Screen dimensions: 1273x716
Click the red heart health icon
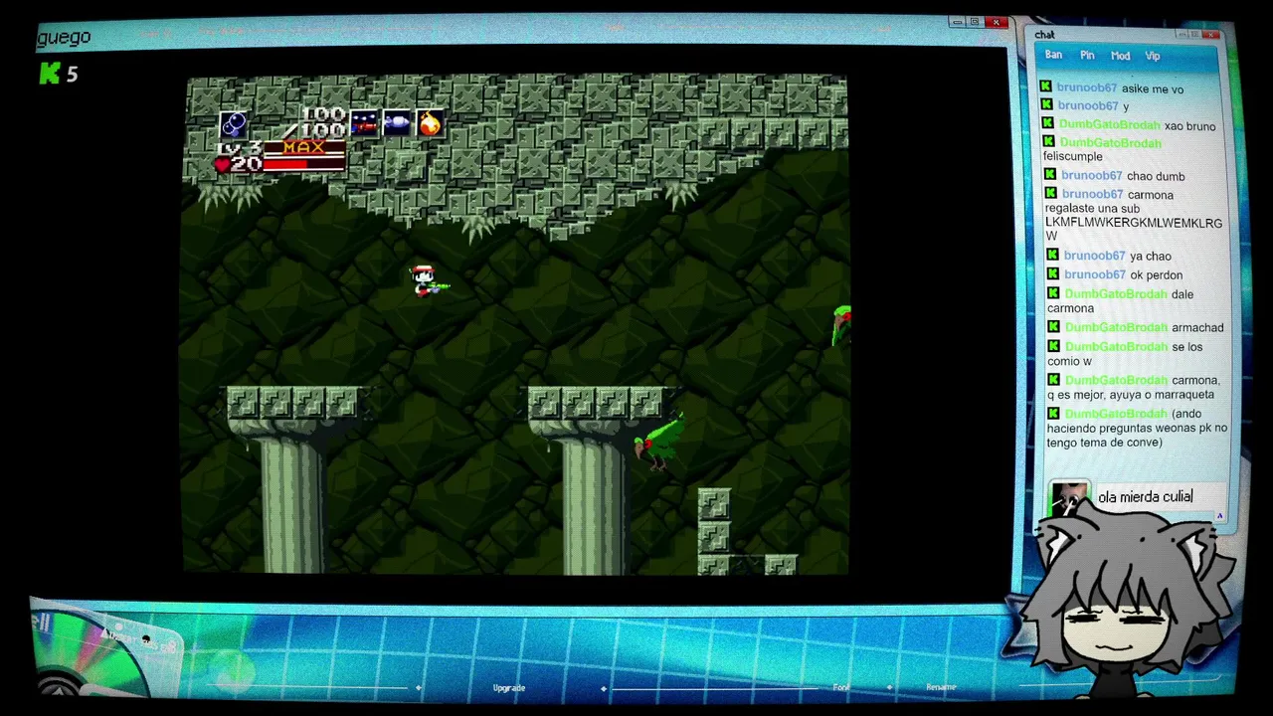point(222,165)
